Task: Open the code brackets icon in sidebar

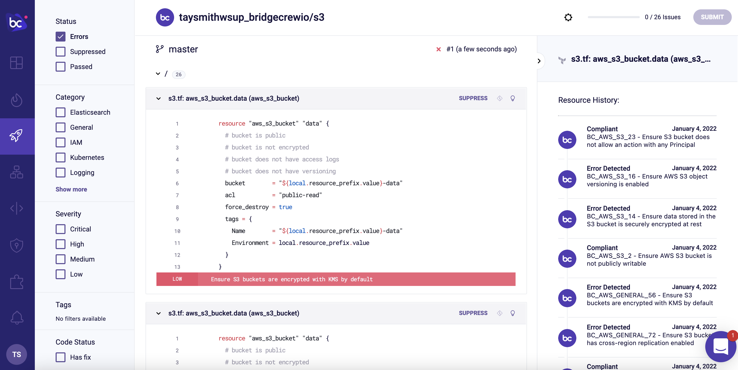Action: (17, 208)
